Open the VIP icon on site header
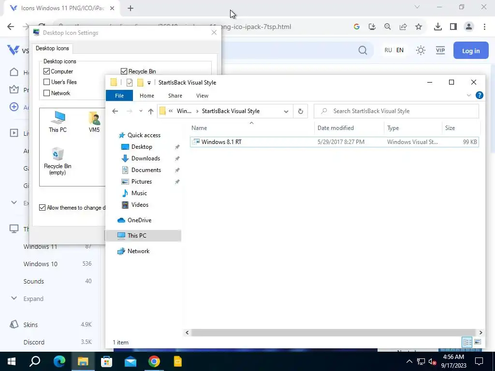The height and width of the screenshot is (371, 495). 440,50
